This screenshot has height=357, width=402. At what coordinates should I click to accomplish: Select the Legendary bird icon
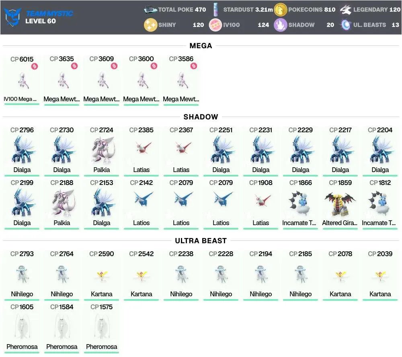pos(346,10)
